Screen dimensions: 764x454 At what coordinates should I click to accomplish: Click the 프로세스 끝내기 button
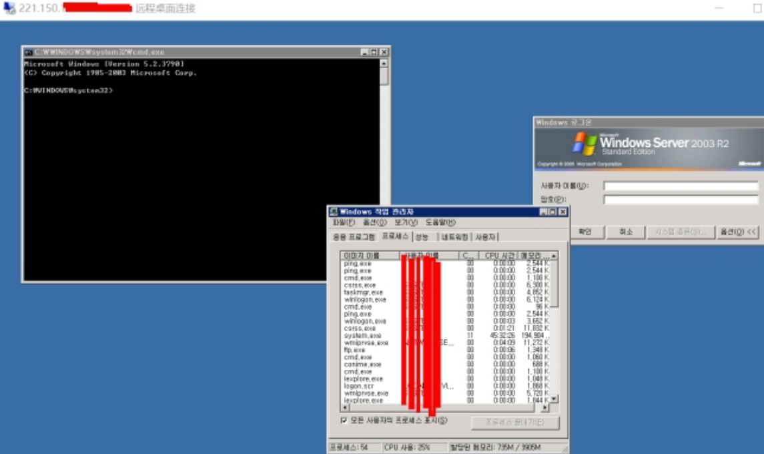tap(515, 423)
